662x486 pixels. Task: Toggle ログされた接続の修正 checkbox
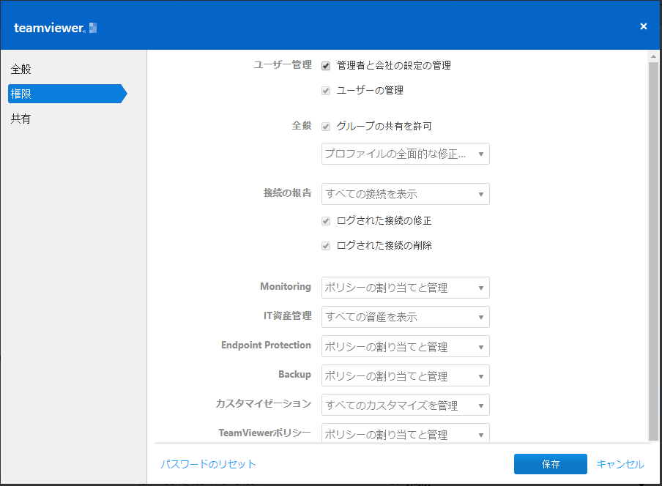(326, 221)
